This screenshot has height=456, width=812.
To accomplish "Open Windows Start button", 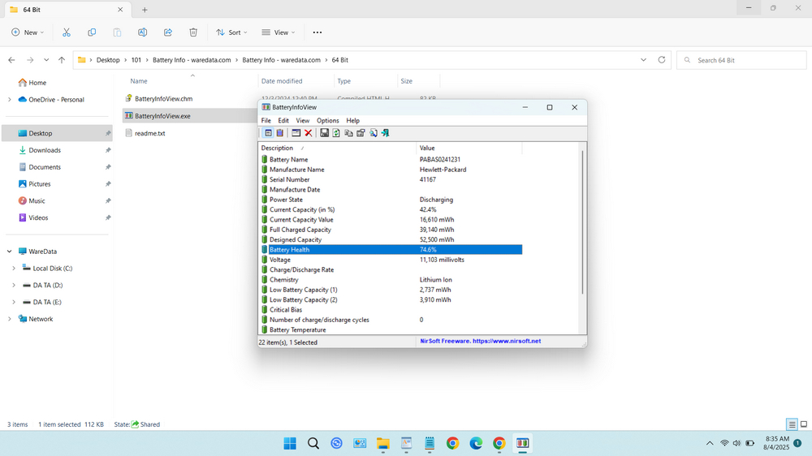I will coord(290,443).
